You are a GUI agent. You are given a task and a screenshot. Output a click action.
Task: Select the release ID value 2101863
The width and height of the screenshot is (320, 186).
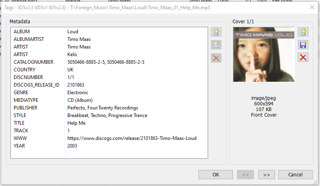point(76,85)
